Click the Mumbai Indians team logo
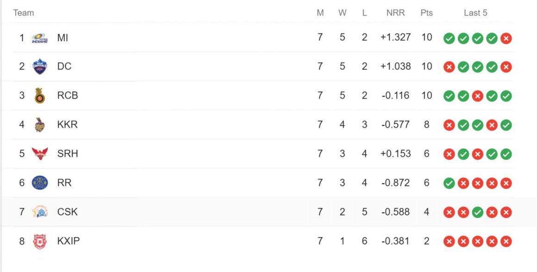Viewport: 537px width, 272px height. 40,38
